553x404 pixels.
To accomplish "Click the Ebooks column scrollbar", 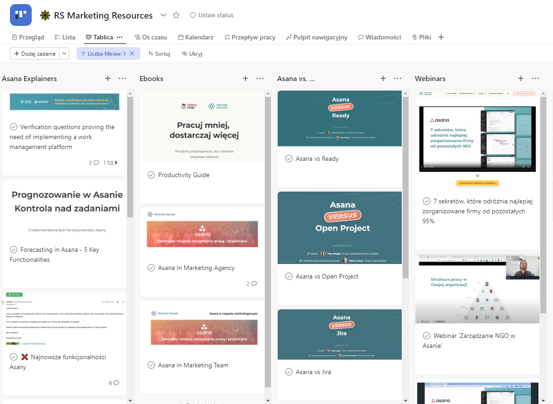I will pos(268,242).
